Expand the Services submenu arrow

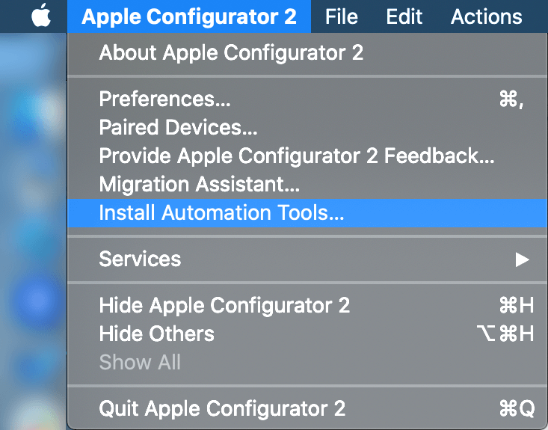coord(522,259)
